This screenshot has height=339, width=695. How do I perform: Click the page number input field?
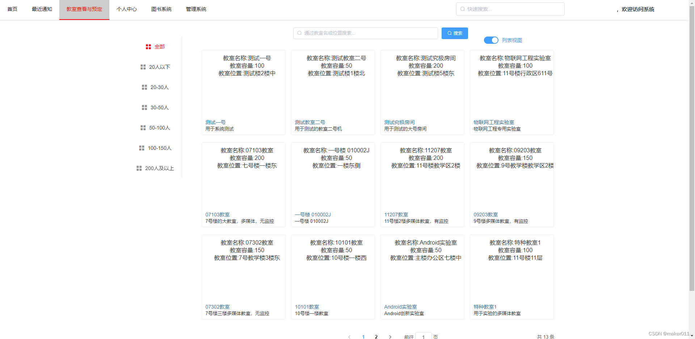tap(423, 336)
